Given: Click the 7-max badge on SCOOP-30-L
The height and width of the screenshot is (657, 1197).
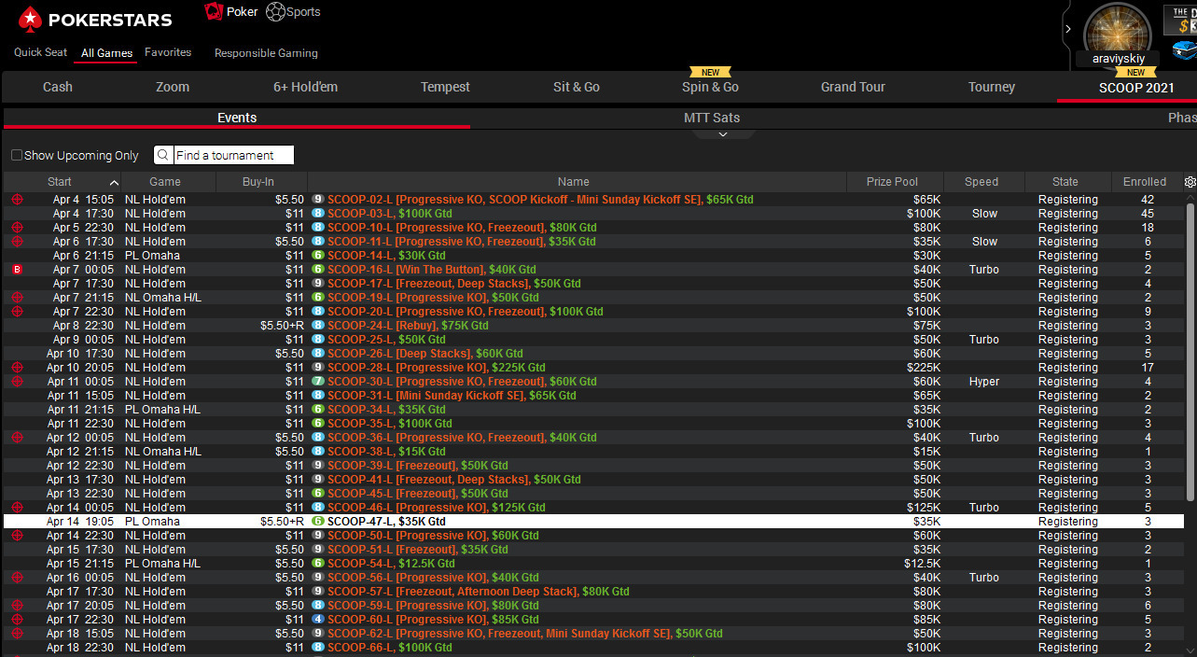Looking at the screenshot, I should pos(318,382).
